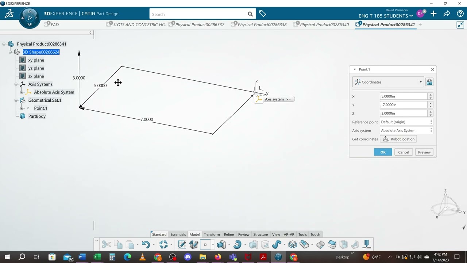
Task: Click the lock icon in Point.1 dialog
Action: 429,82
